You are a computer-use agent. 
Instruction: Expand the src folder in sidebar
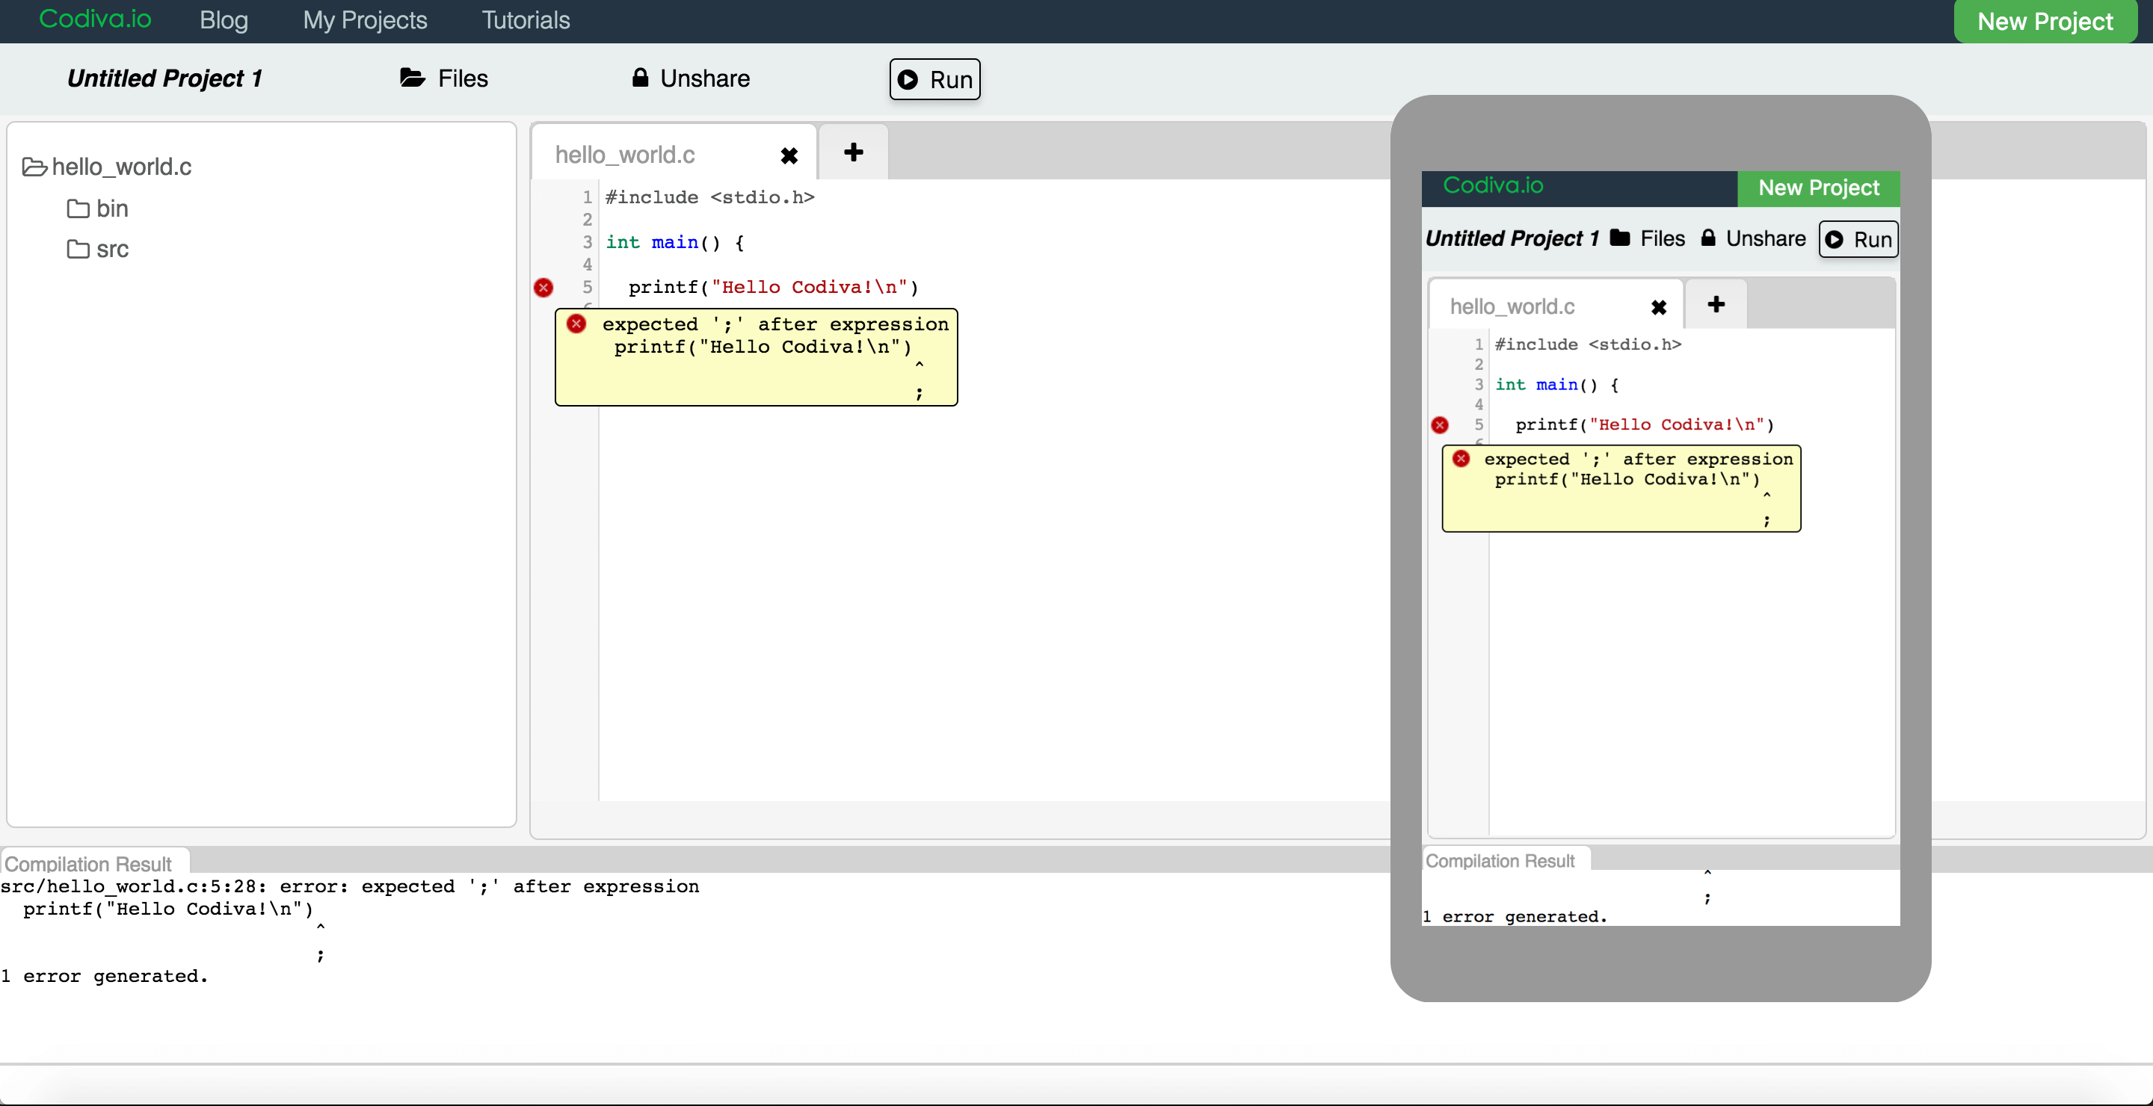(x=114, y=247)
